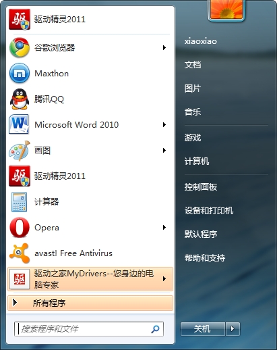The height and width of the screenshot is (350, 277).
Task: Open Microsoft Word 2010 icon
Action: 19,124
